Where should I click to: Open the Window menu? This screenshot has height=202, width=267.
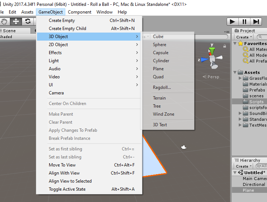click(x=105, y=12)
